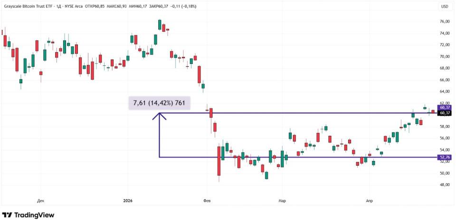
Task: Click the 52,76 price line tag
Action: click(445, 157)
